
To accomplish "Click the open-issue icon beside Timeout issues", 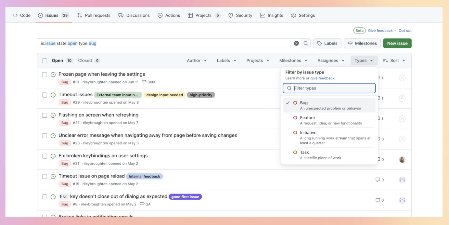I will tap(53, 95).
